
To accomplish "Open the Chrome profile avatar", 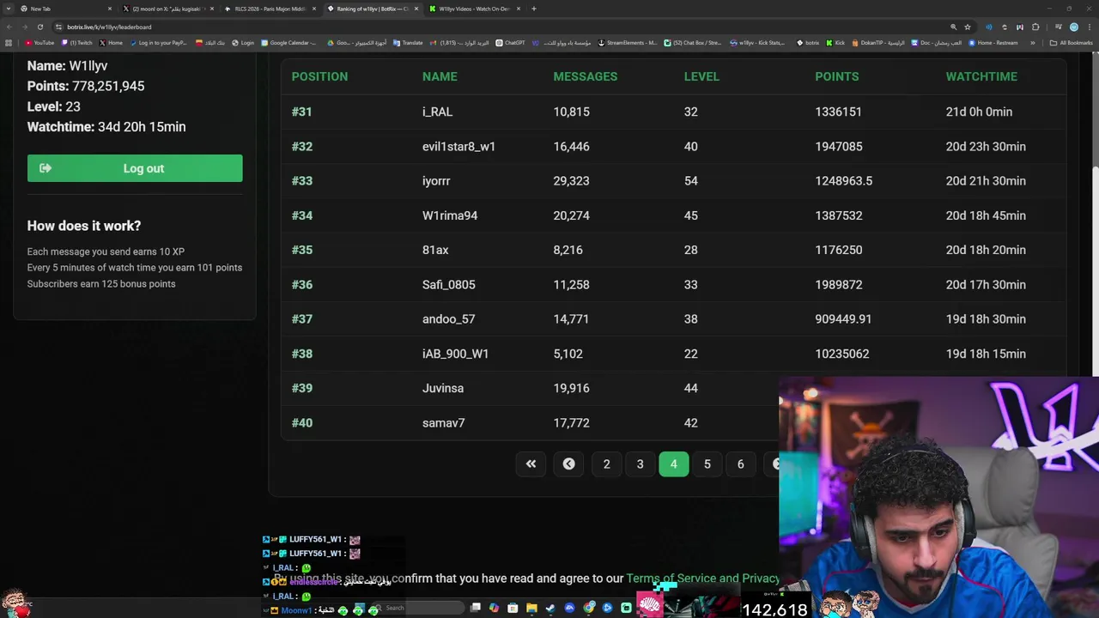I will tap(1074, 27).
